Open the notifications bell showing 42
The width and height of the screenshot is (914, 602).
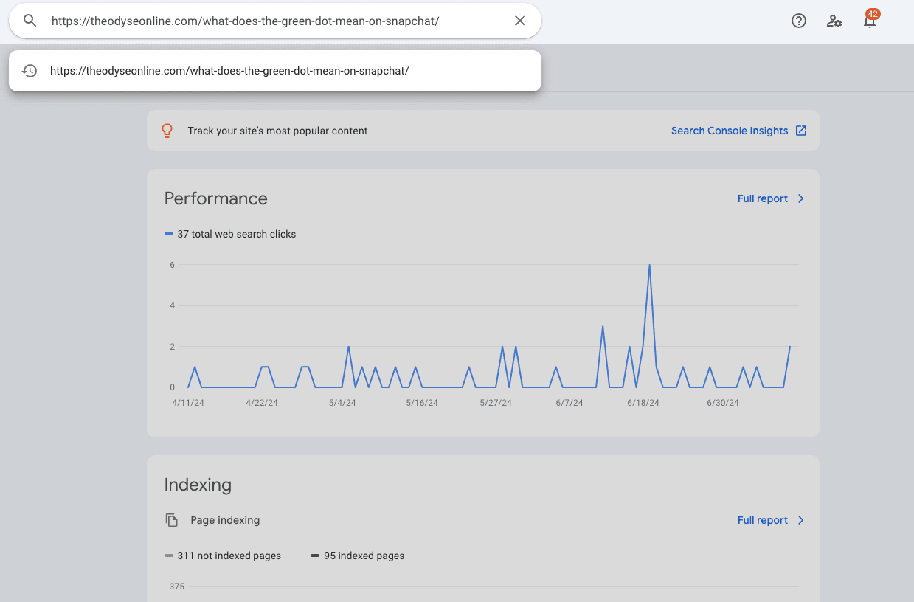870,21
